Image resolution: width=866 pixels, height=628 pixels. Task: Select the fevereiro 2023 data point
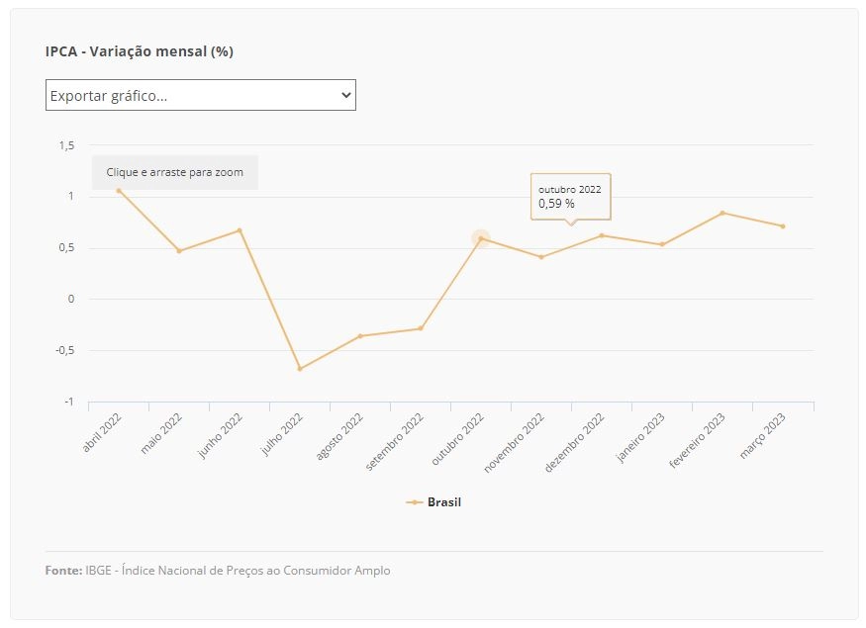click(x=722, y=213)
